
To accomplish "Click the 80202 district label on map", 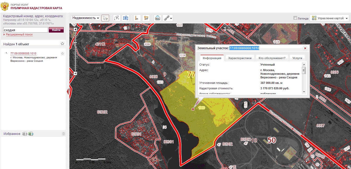I will coord(102,112).
